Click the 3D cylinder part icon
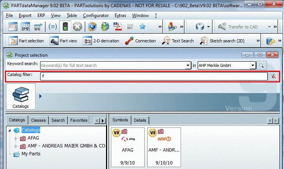Screen dimensions: 284x169 [x=200, y=27]
